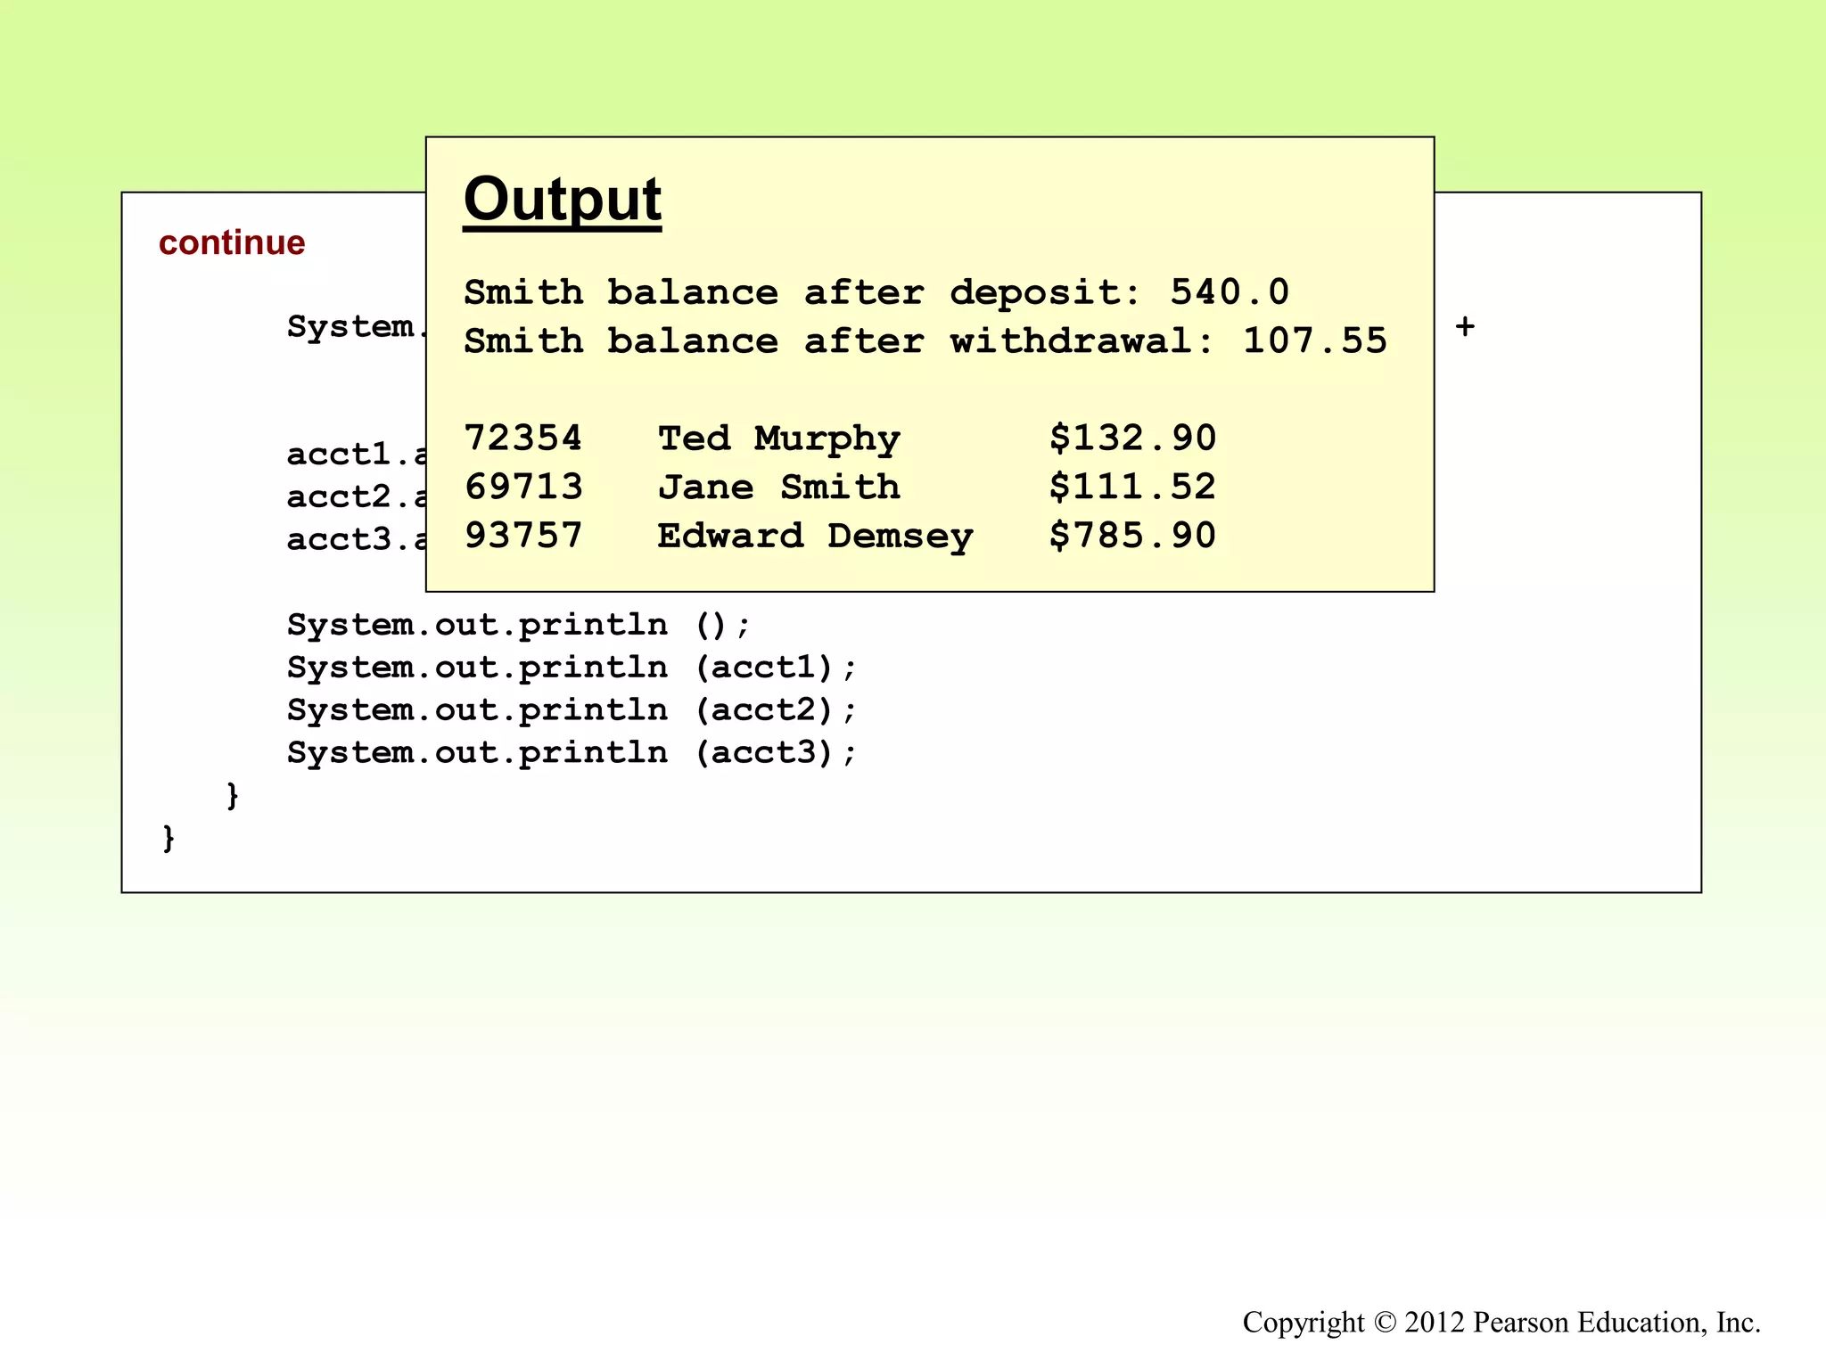Click the println (acct1) code line
Viewport: 1826px width, 1369px height.
pyautogui.click(x=571, y=668)
